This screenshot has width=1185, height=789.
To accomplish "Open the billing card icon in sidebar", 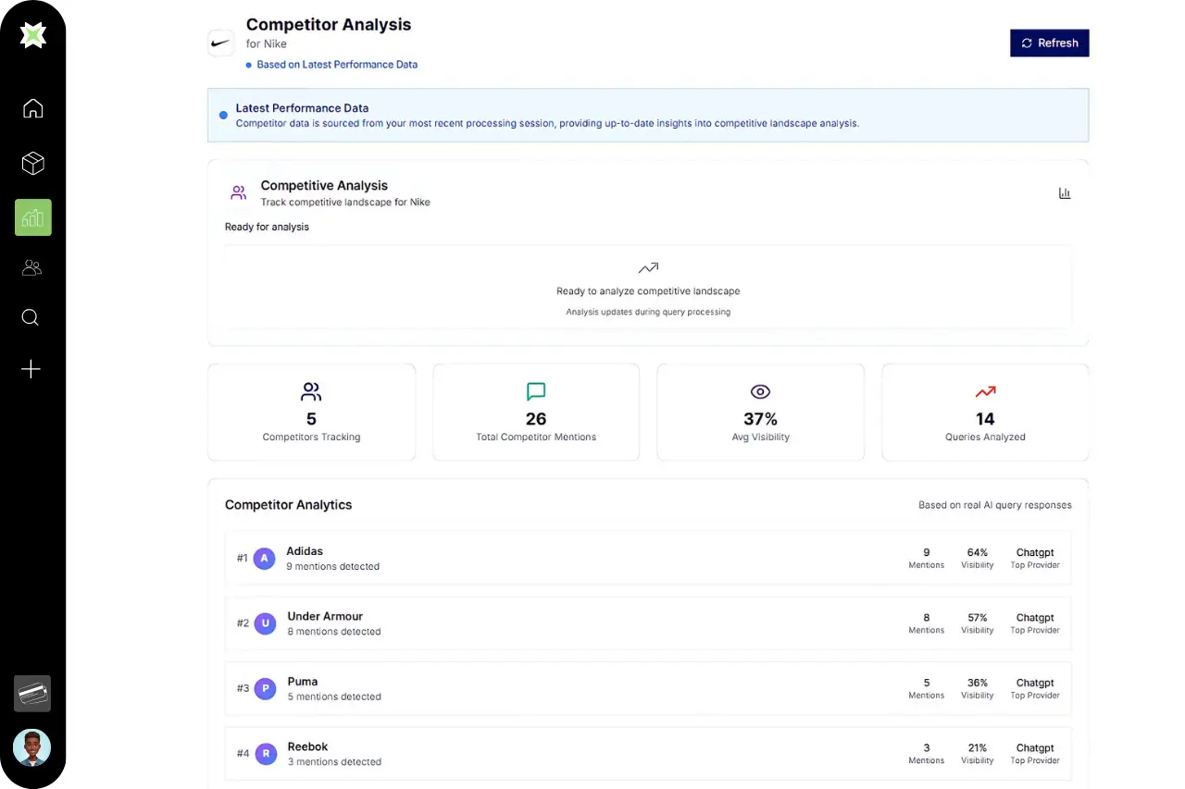I will pyautogui.click(x=32, y=693).
